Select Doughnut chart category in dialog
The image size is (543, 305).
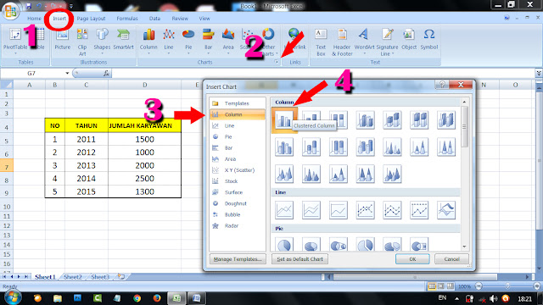[x=238, y=203]
